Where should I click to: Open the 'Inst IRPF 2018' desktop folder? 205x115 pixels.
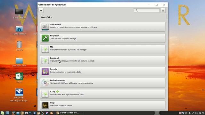(x=19, y=62)
